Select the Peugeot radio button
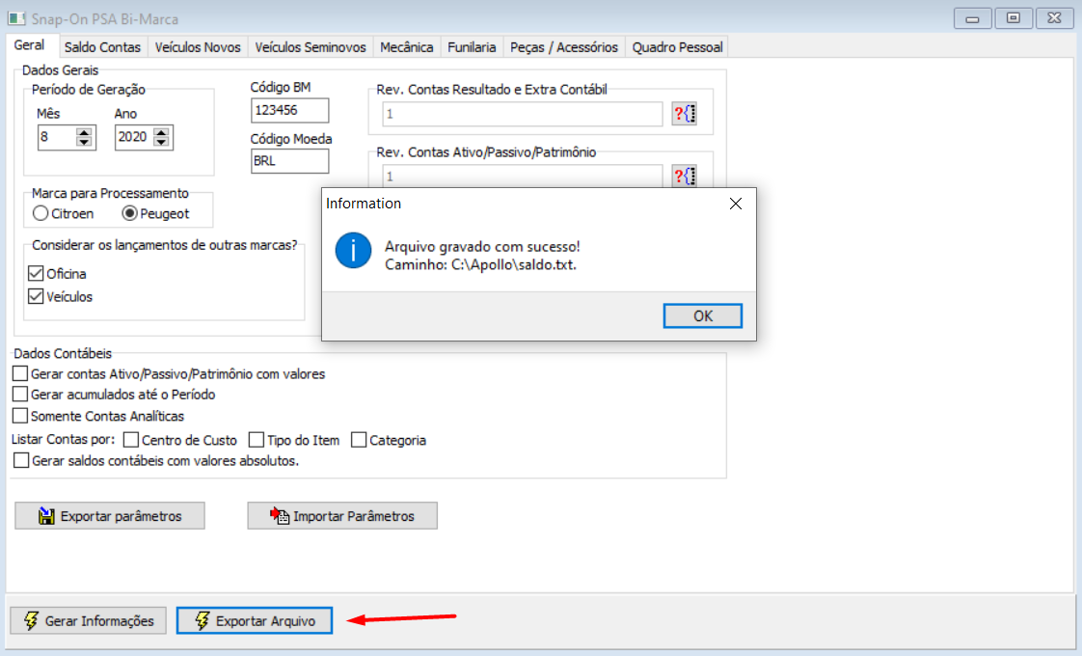This screenshot has height=656, width=1082. tap(129, 213)
